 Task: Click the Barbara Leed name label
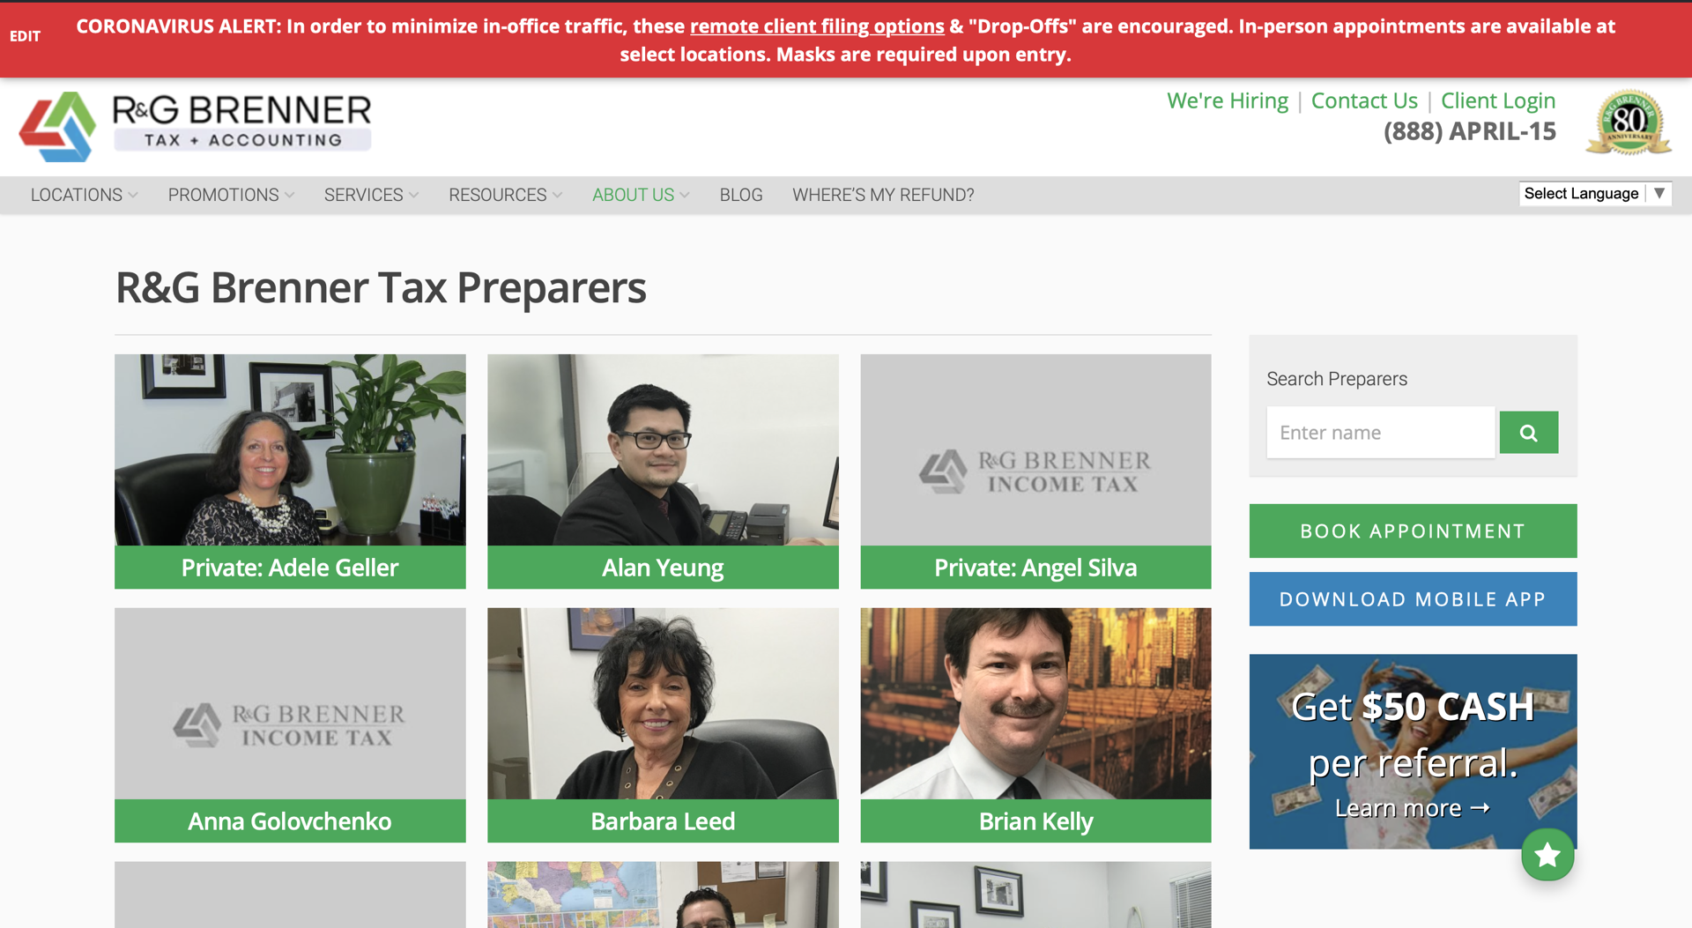[x=663, y=821]
